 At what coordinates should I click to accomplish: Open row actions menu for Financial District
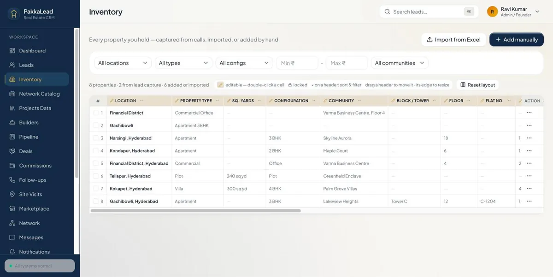tap(529, 113)
